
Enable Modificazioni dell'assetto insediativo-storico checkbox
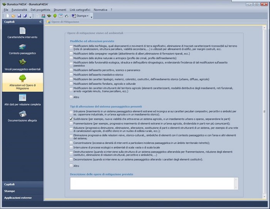coord(71,74)
